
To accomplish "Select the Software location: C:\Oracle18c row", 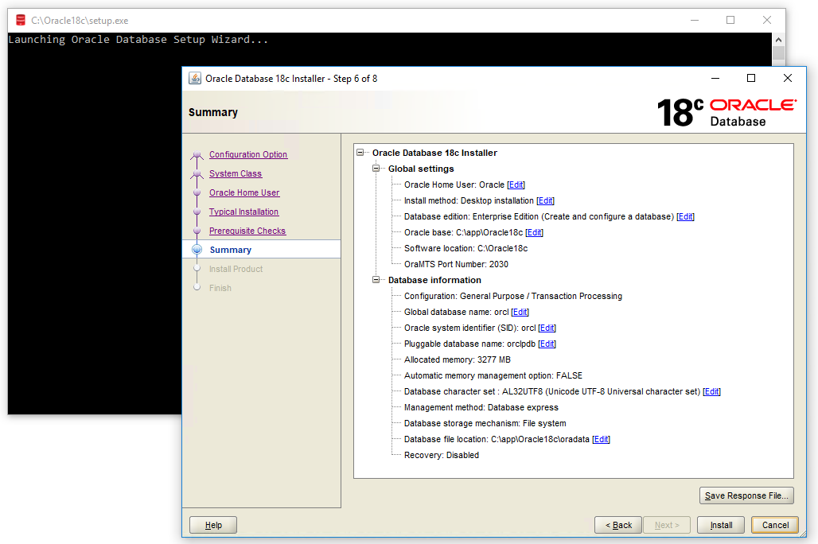I will [x=465, y=248].
